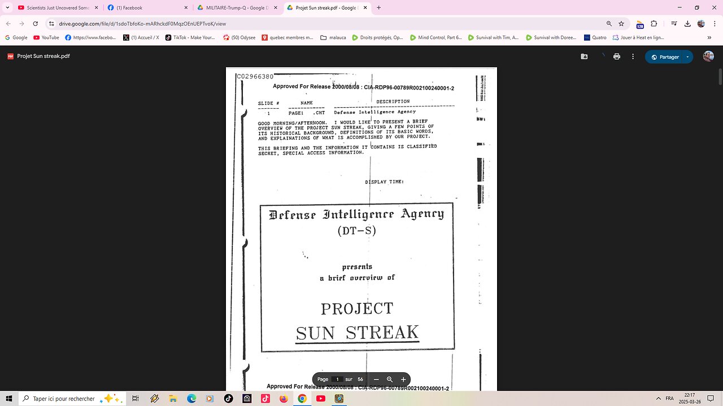Open the 128 badge extension
723x406 pixels.
click(640, 24)
